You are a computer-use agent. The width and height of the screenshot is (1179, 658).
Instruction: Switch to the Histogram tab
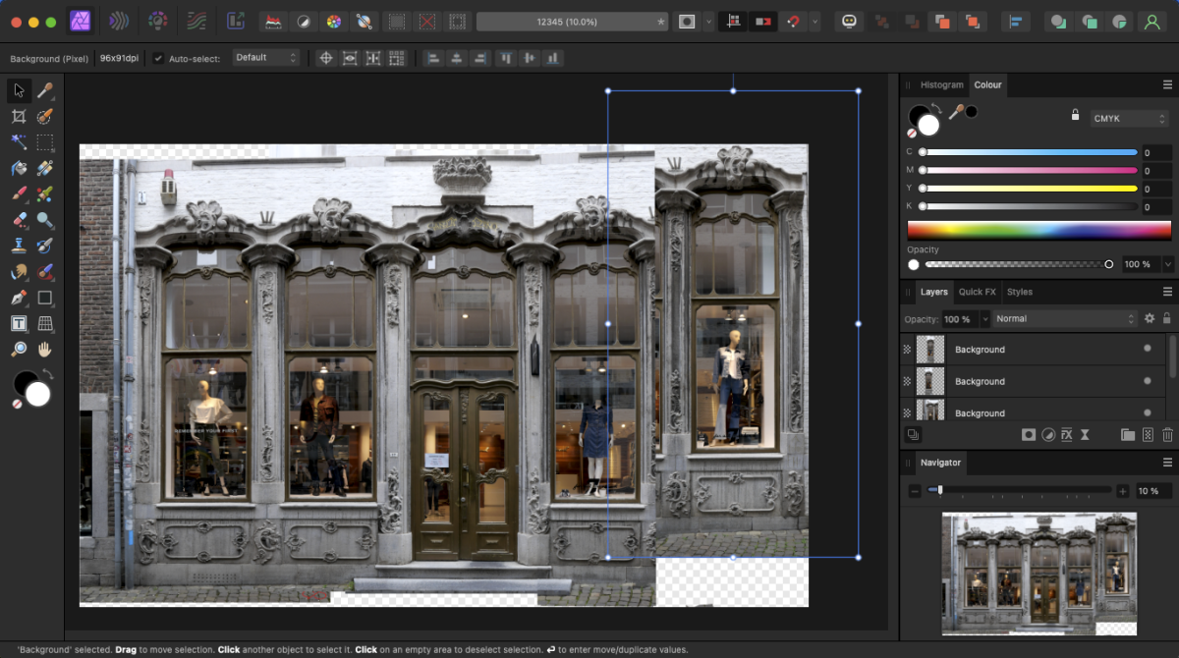point(941,84)
